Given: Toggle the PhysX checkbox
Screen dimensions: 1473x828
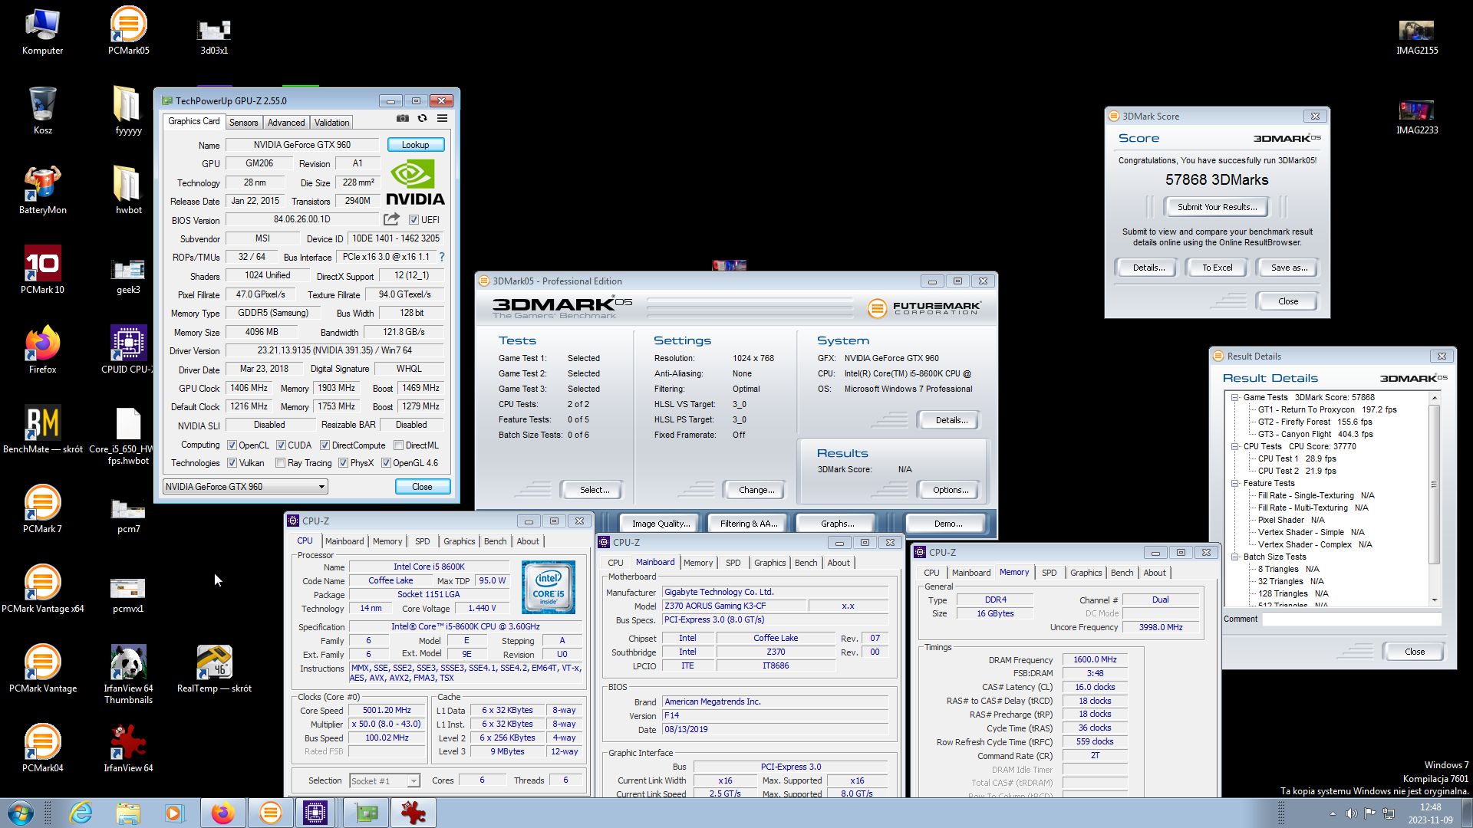Looking at the screenshot, I should coord(343,463).
